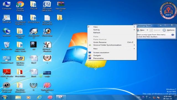Screen dimensions: 177x100
Task: Open Options in the Snipping Tool
Action: pos(168,30)
